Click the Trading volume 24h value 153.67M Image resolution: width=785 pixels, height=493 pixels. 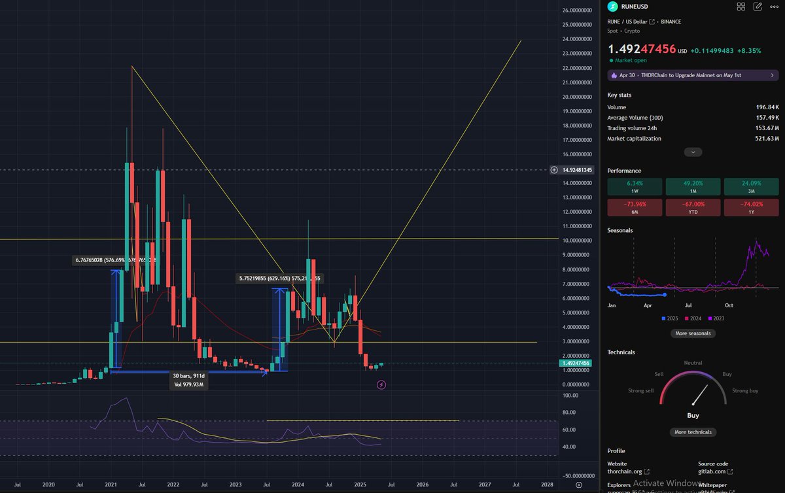click(x=767, y=128)
